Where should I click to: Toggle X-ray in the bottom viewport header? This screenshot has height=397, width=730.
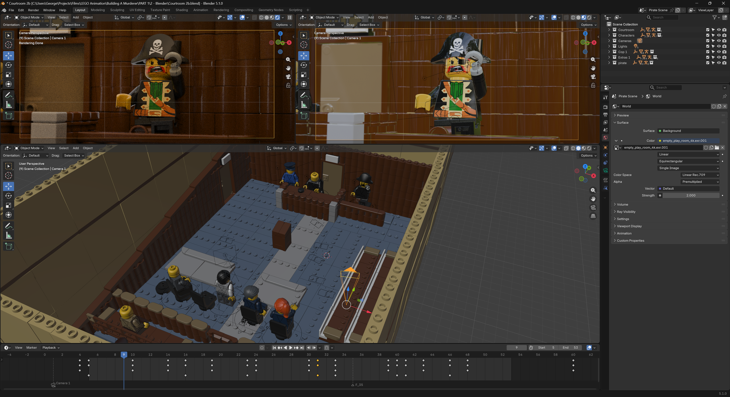click(x=566, y=148)
